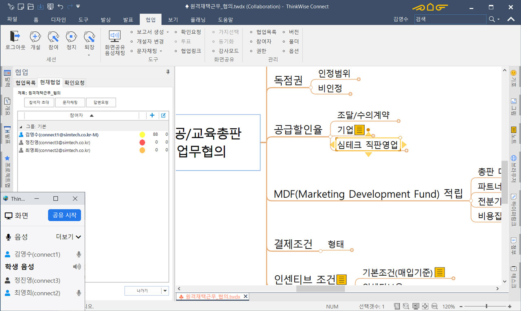Switch to 협업목록 panel tab
This screenshot has width=521, height=311.
pyautogui.click(x=26, y=82)
